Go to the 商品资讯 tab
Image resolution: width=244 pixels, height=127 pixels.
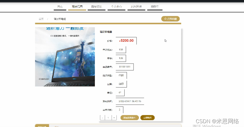(96, 7)
